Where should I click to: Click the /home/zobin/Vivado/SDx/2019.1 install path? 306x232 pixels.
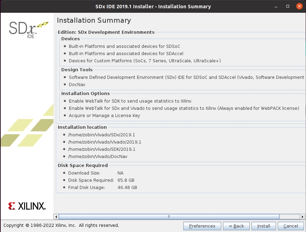click(102, 135)
